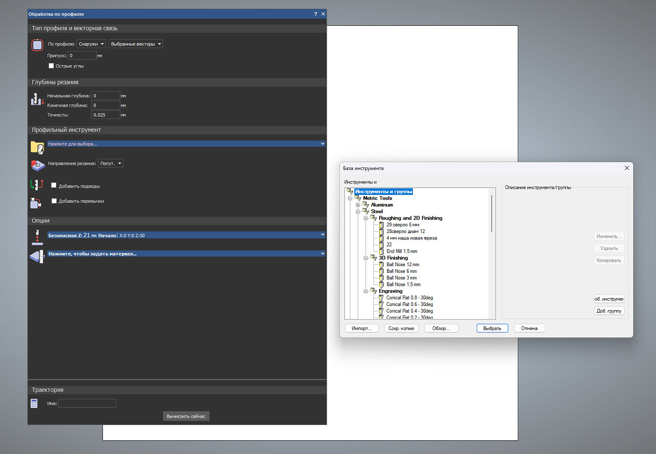Click the tool icon for 29 сверло 6 мм
Viewport: 656px width, 454px height.
tap(381, 225)
